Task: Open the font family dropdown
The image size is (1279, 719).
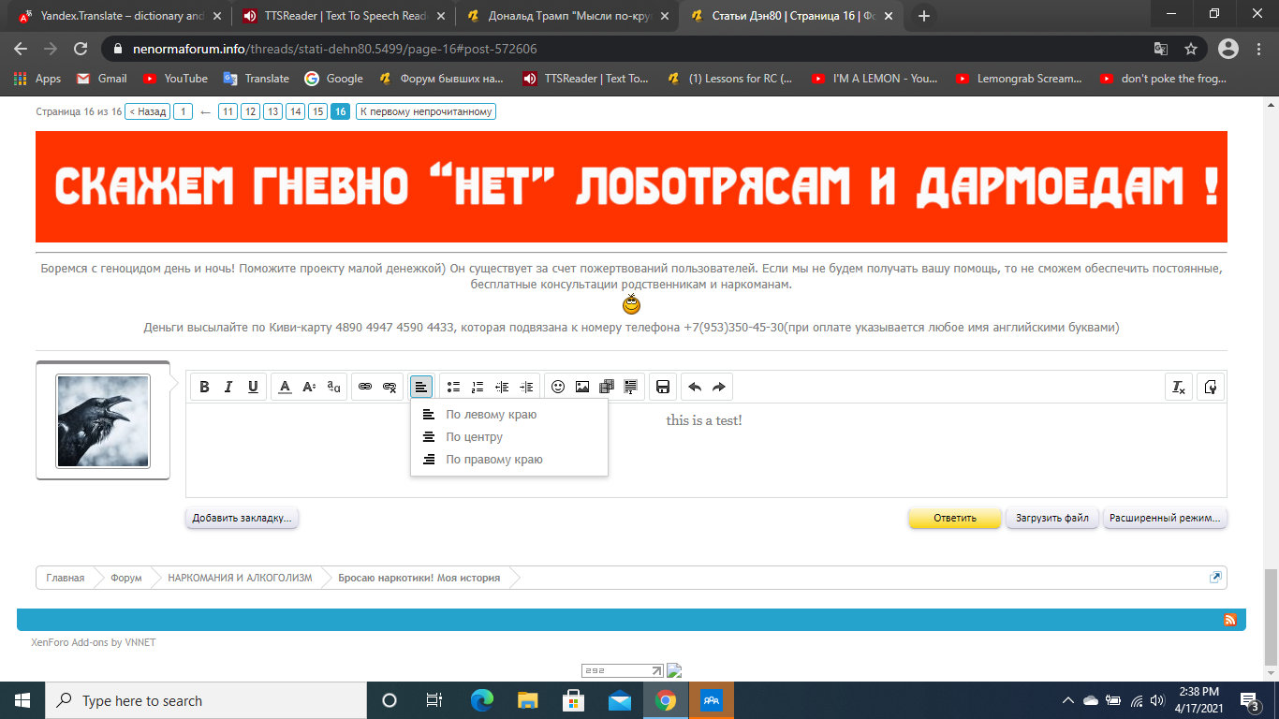Action: [x=333, y=387]
